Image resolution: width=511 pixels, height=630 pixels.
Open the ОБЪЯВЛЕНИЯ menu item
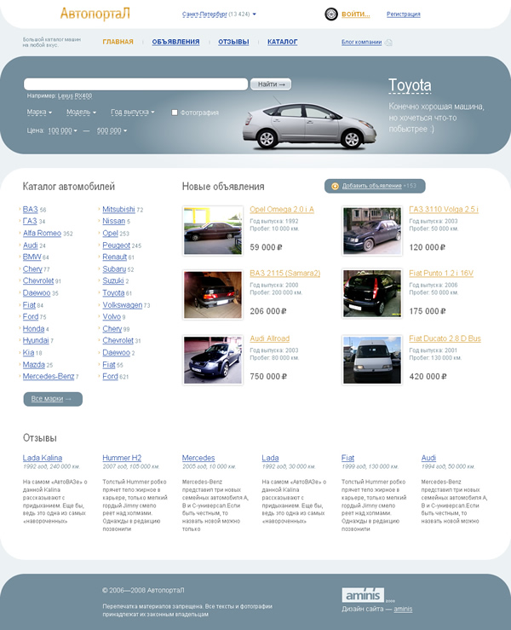tap(175, 42)
